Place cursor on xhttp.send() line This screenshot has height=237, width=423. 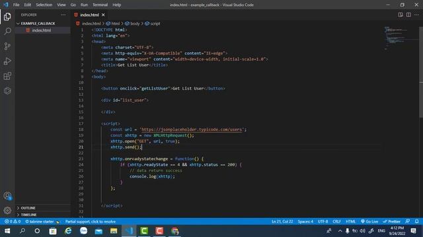(126, 147)
